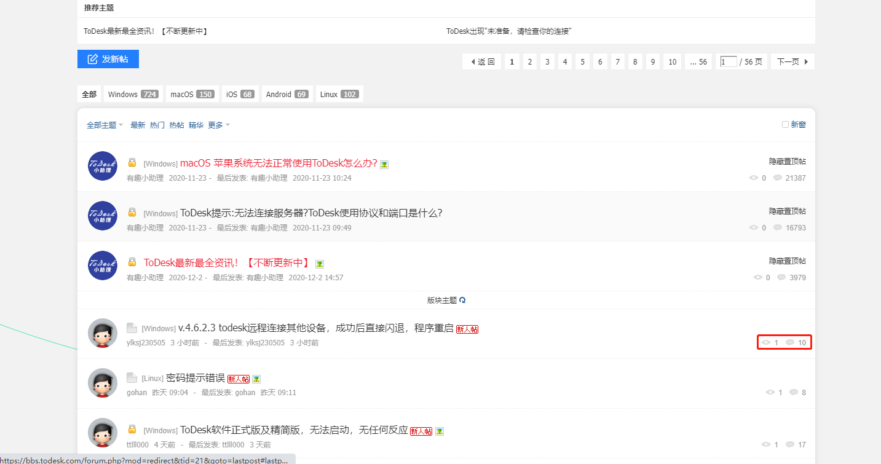Expand the 全部主题 dropdown

pyautogui.click(x=105, y=125)
